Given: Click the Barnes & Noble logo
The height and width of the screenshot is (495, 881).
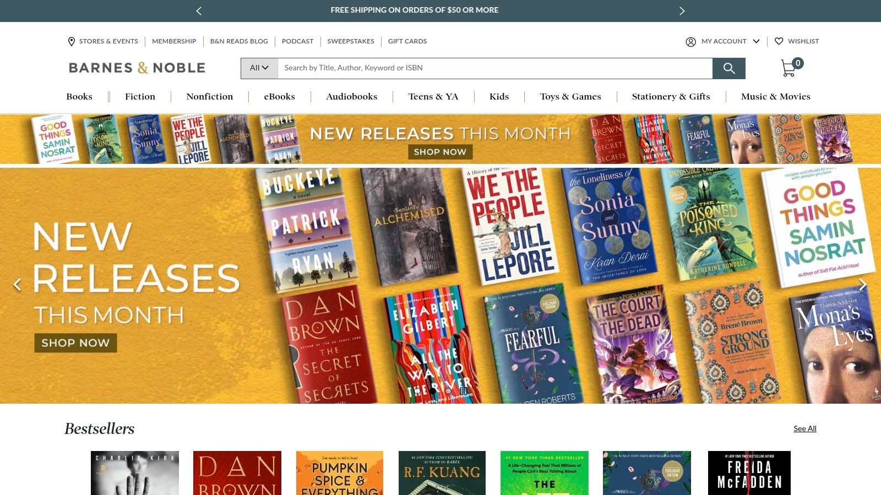Looking at the screenshot, I should coord(136,67).
